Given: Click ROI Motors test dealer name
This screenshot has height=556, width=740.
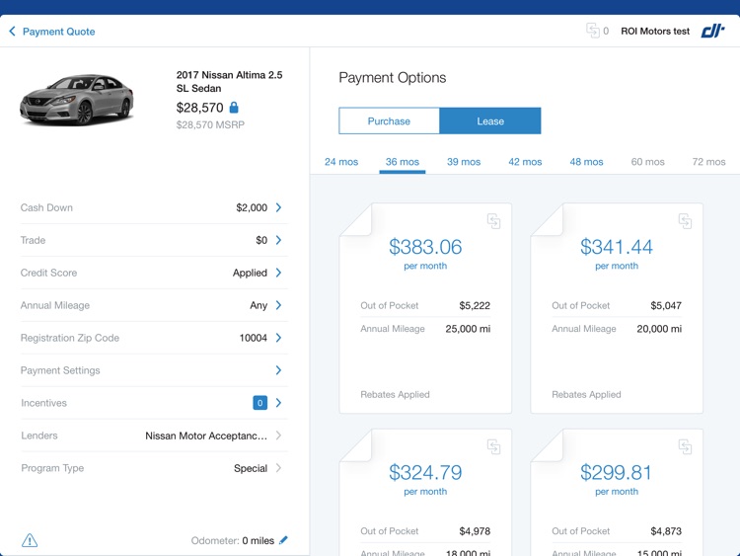Looking at the screenshot, I should pyautogui.click(x=655, y=32).
